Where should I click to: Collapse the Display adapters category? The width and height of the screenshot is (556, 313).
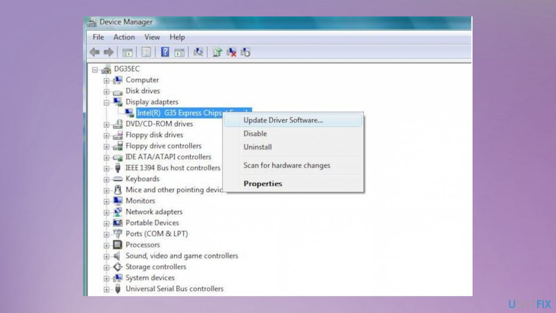[x=106, y=102]
